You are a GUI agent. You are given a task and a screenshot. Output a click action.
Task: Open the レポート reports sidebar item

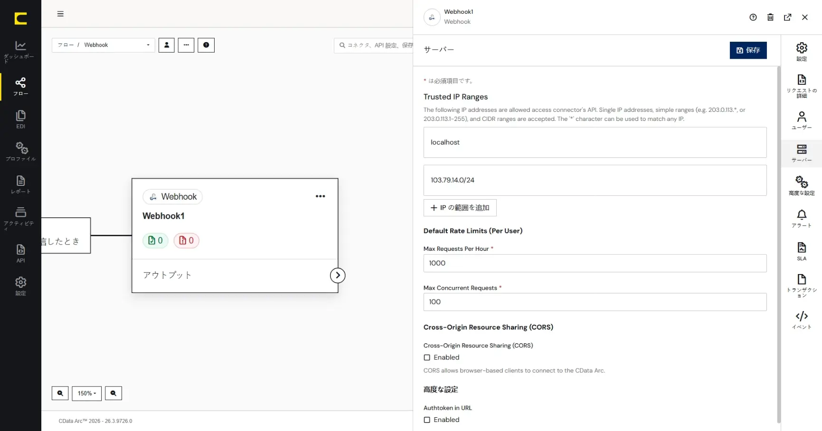click(20, 184)
